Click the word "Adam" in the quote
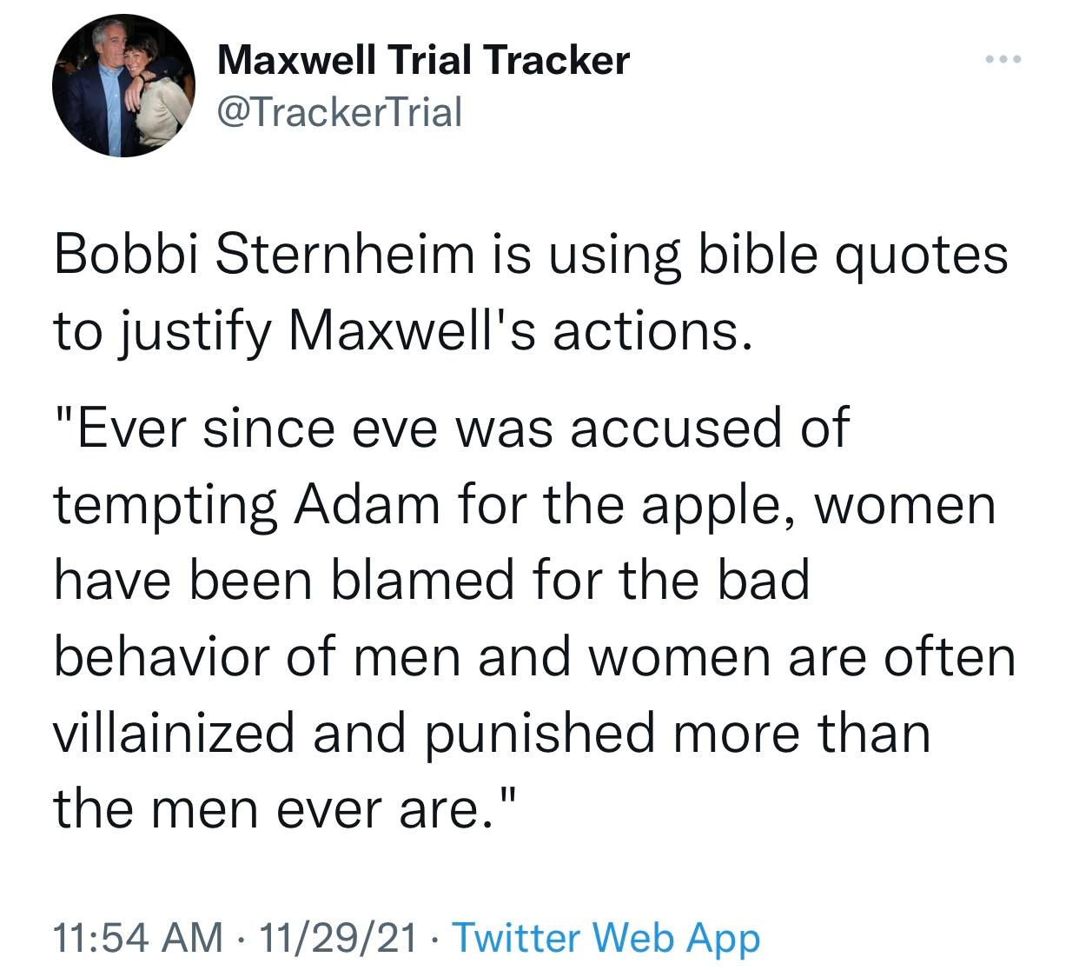 pos(367,505)
